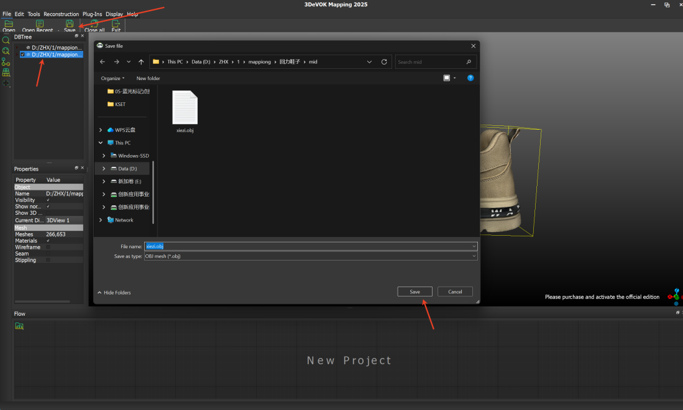The width and height of the screenshot is (683, 410).
Task: Click the refresh button beside the address bar
Action: 384,62
